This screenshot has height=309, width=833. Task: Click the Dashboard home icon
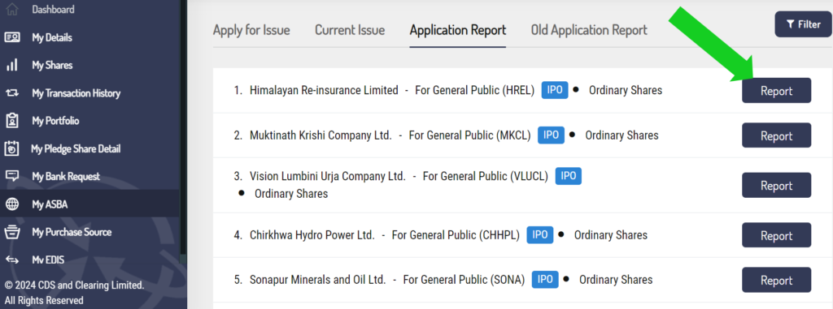click(11, 9)
